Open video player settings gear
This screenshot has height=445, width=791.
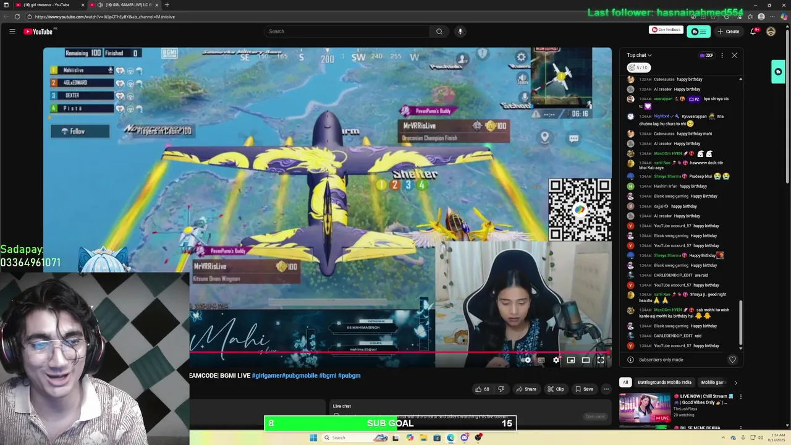(x=556, y=360)
